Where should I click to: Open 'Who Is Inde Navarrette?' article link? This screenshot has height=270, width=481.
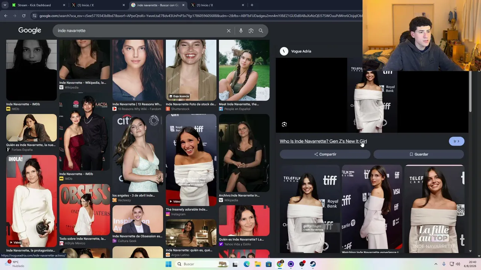tap(323, 141)
